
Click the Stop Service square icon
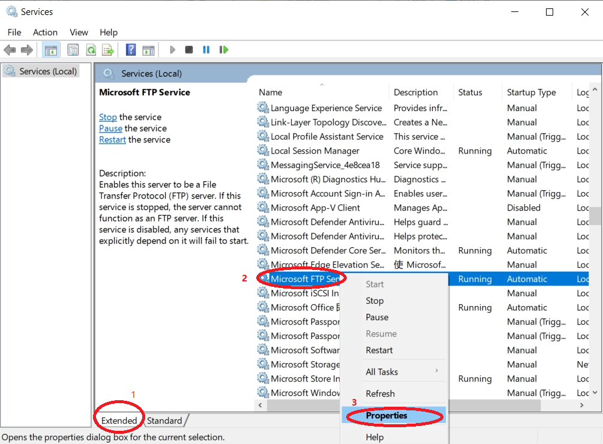tap(189, 50)
